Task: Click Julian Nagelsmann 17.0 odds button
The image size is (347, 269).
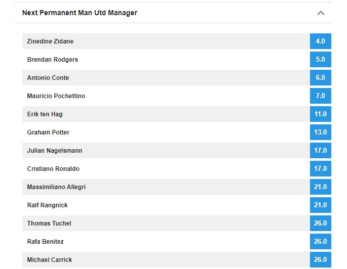Action: (320, 151)
